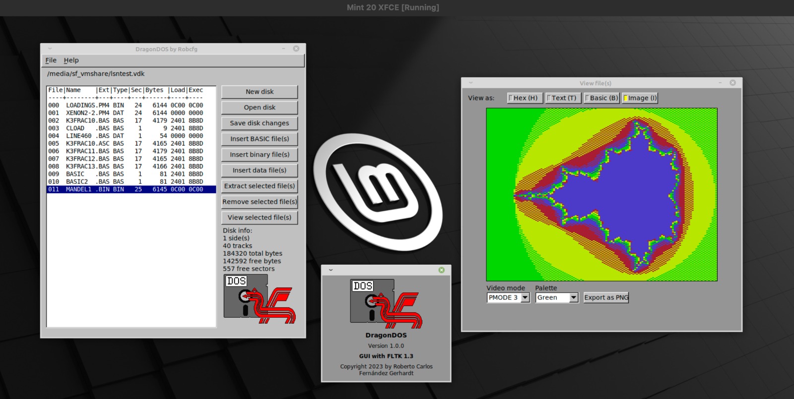Image resolution: width=794 pixels, height=399 pixels.
Task: Open window menu arrow of About dialog
Action: click(331, 270)
